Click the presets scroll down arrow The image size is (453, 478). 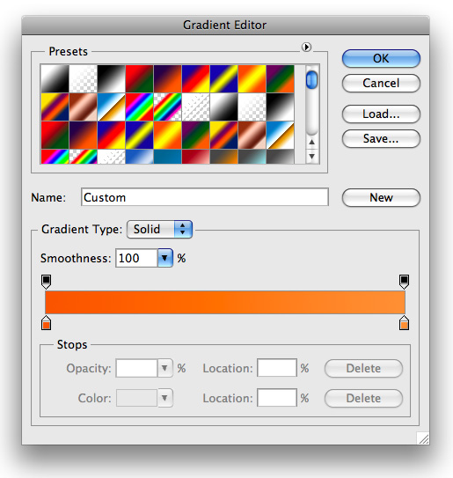[x=311, y=156]
